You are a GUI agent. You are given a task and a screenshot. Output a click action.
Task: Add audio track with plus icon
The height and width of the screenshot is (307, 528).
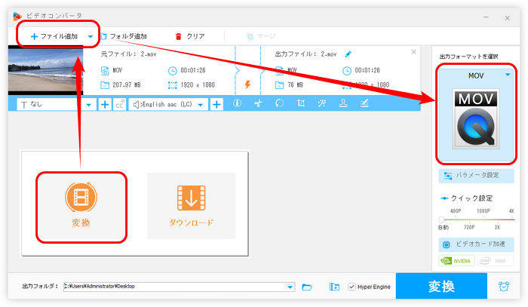coord(216,105)
